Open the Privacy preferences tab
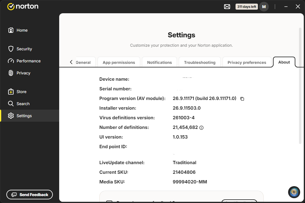This screenshot has width=305, height=203. click(x=247, y=62)
